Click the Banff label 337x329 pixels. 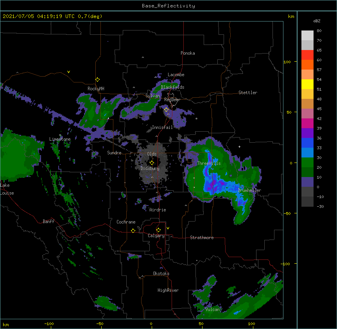tap(48, 222)
